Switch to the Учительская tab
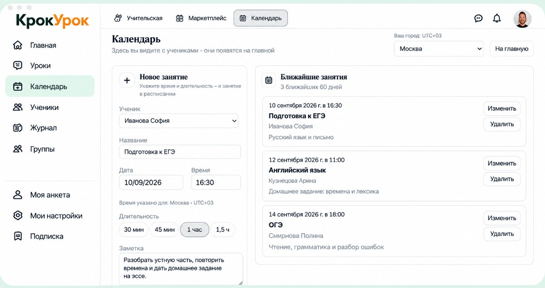Image resolution: width=545 pixels, height=288 pixels. (138, 18)
